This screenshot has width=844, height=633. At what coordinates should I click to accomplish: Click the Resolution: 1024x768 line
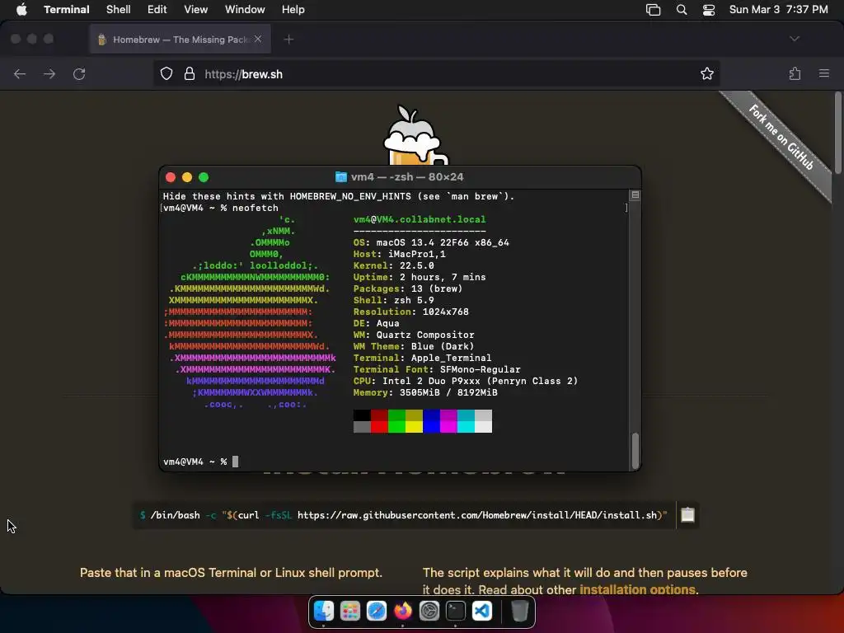(410, 312)
